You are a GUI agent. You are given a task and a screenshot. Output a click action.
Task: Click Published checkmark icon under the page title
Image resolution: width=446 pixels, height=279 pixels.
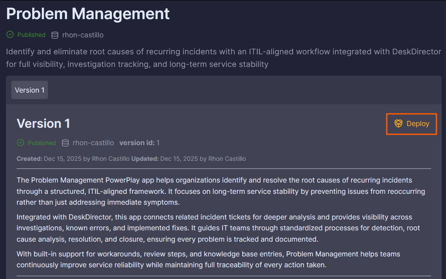10,35
